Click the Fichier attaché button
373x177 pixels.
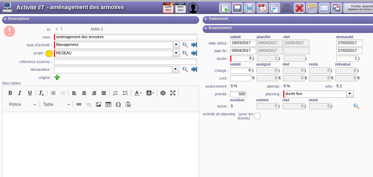point(358,8)
